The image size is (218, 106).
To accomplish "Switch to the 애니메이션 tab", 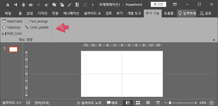I will (x=71, y=13).
